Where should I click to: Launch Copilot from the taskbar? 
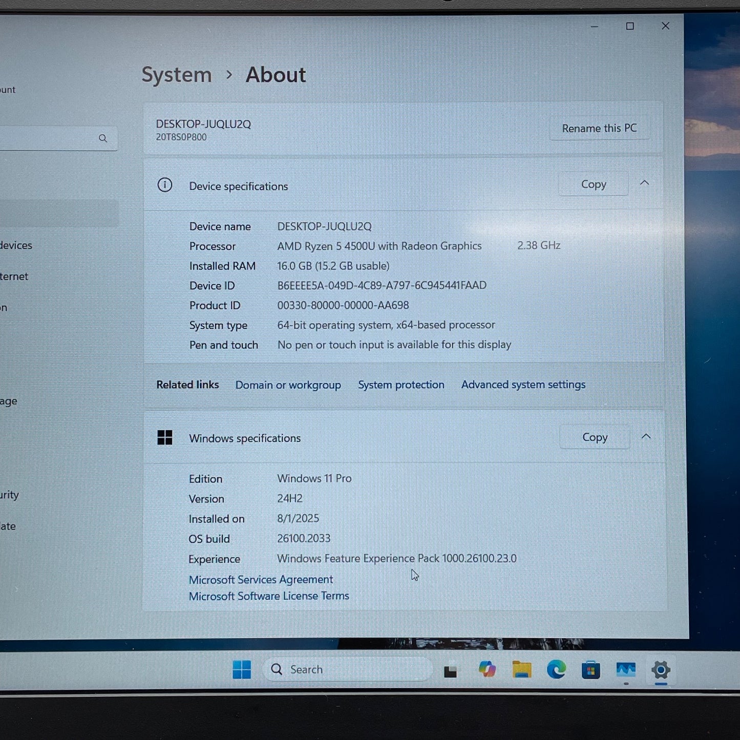487,669
